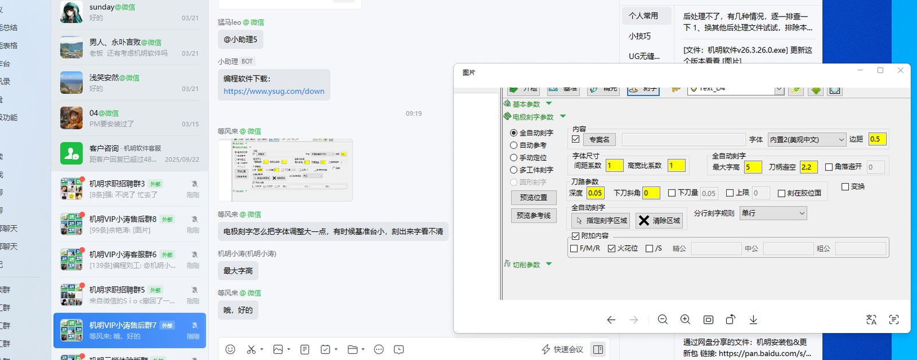The height and width of the screenshot is (360, 917).
Task: Open the 分行刻字规则 单行 dropdown
Action: 774,213
